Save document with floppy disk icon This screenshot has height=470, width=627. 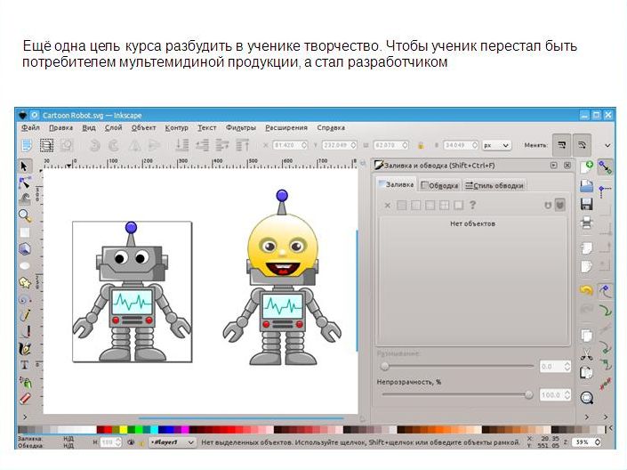pos(587,204)
